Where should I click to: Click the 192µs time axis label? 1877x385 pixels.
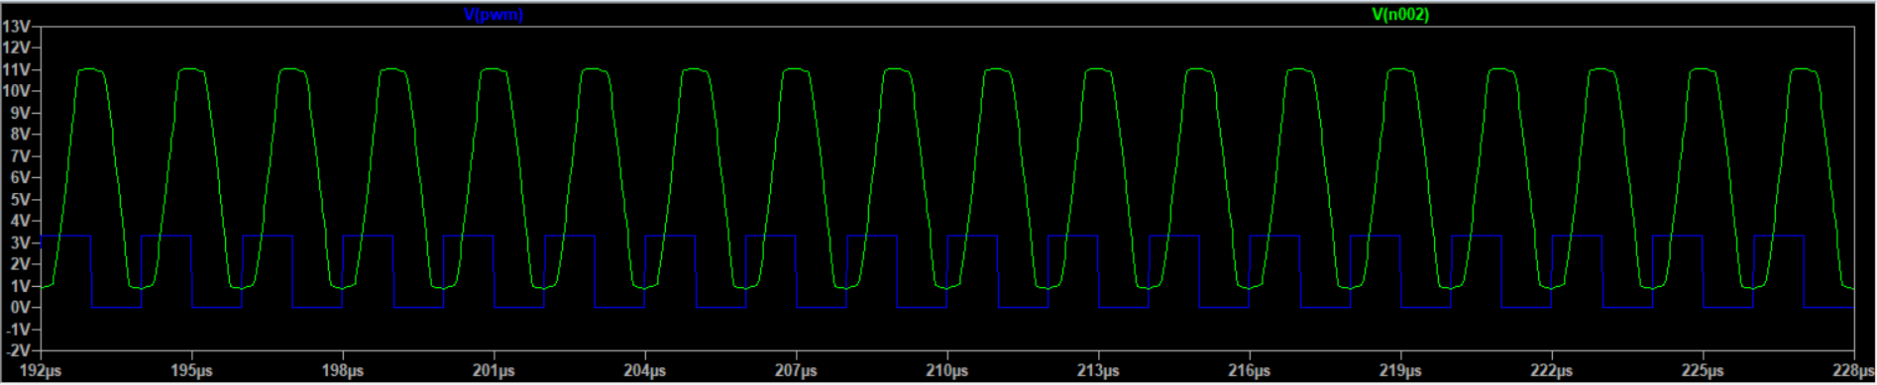click(41, 371)
